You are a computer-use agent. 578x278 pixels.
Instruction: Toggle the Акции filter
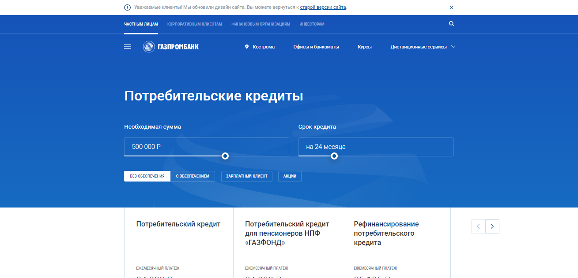pos(290,176)
